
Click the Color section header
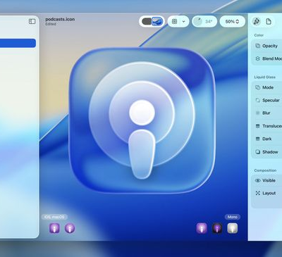tap(259, 35)
